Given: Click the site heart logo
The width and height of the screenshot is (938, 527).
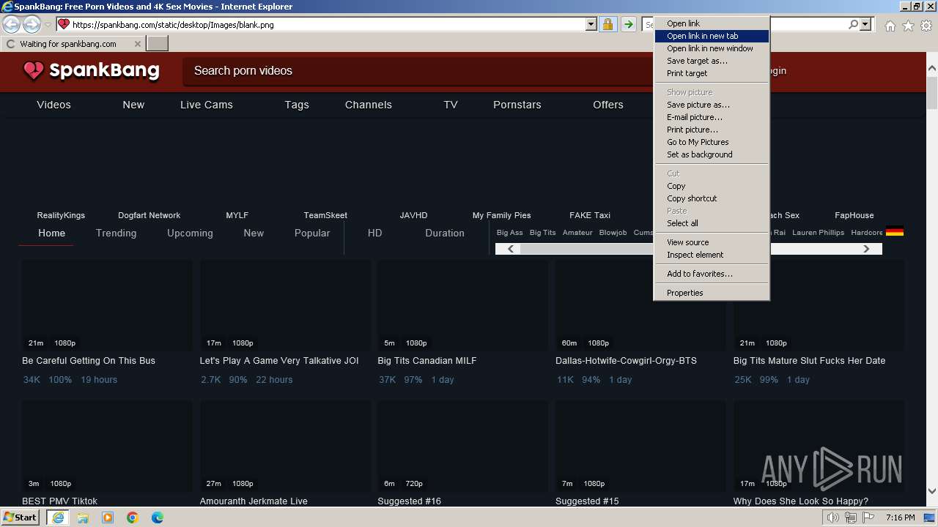Looking at the screenshot, I should click(x=34, y=70).
